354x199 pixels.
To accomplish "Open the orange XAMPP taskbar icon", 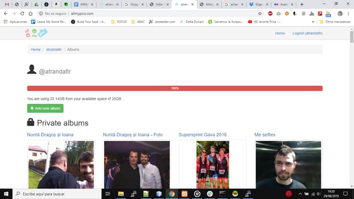I will (185, 194).
